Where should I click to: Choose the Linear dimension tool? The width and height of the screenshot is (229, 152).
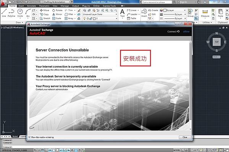click(x=132, y=10)
